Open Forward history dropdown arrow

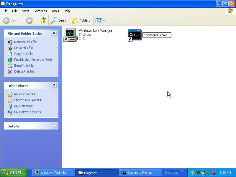(36, 20)
